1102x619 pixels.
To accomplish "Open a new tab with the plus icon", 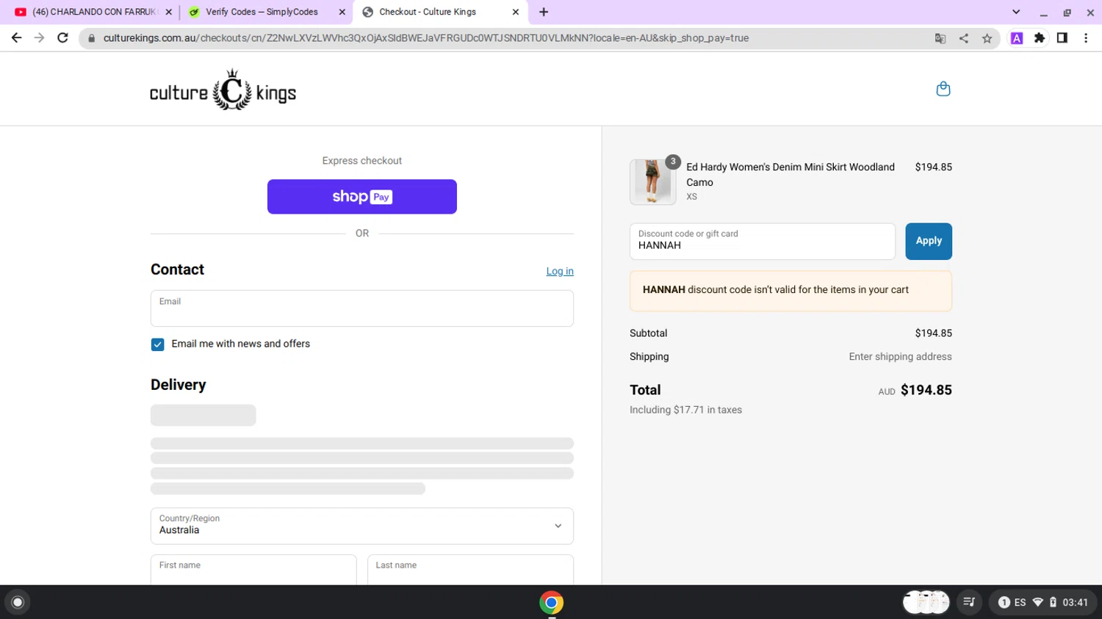I will click(544, 12).
